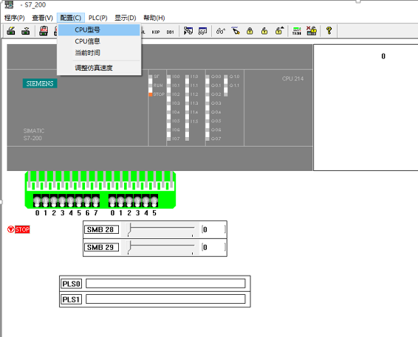
Task: Click the load program toolbar icon
Action: pyautogui.click(x=11, y=31)
